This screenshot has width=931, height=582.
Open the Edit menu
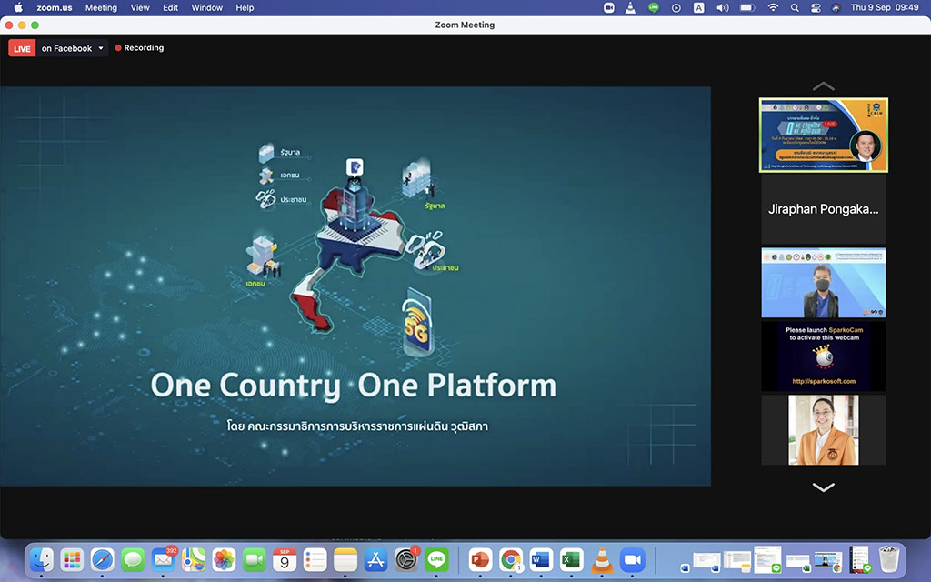tap(170, 7)
